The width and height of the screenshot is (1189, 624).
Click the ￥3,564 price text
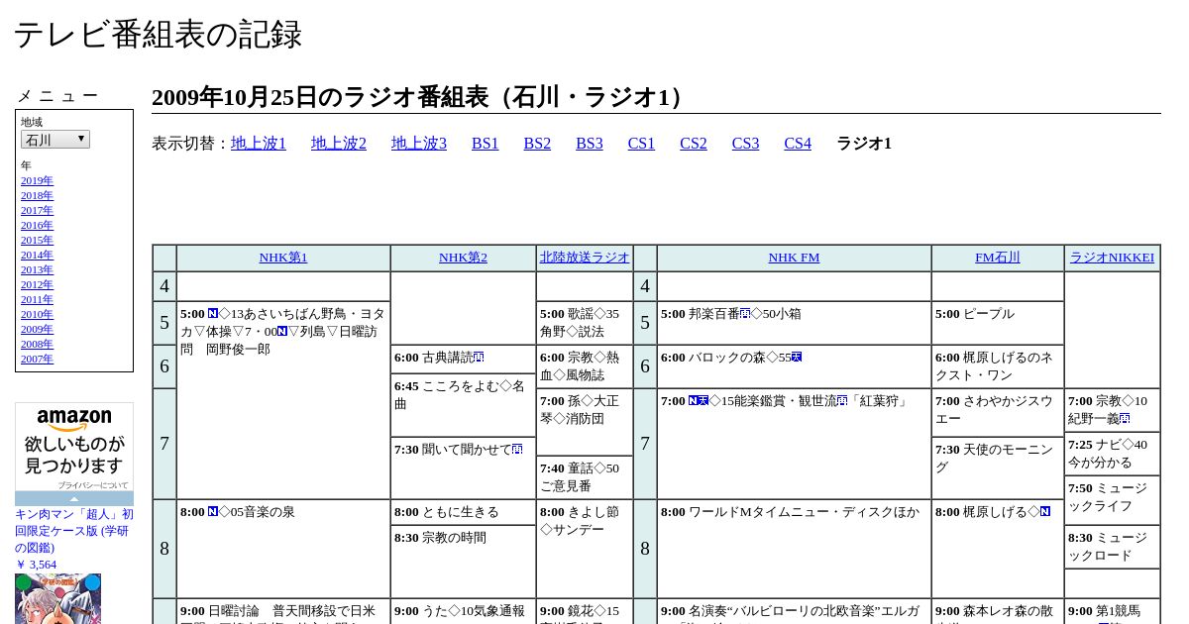36,565
